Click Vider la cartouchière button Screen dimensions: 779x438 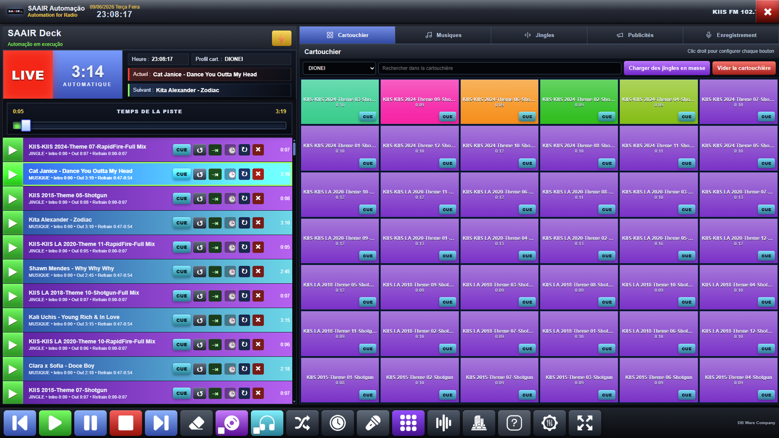(x=743, y=68)
